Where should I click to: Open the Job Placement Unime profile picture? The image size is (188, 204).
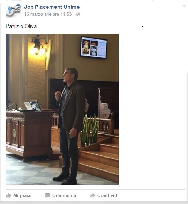click(13, 10)
